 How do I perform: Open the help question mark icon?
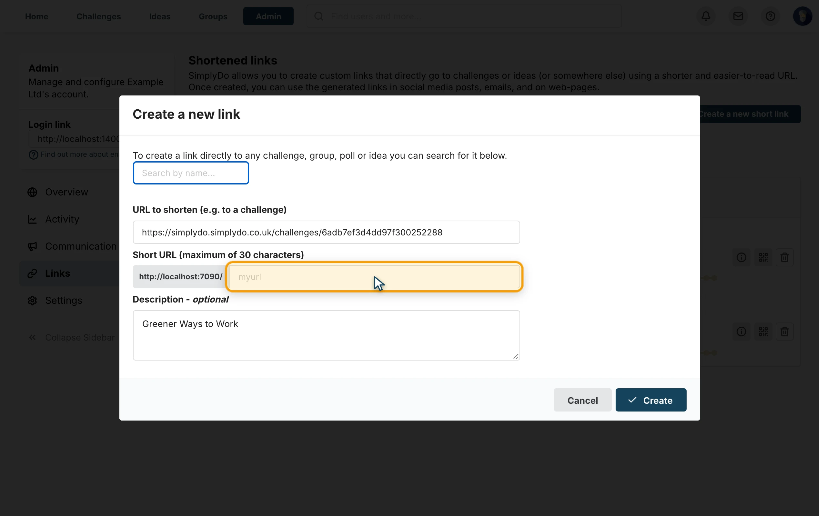(770, 16)
